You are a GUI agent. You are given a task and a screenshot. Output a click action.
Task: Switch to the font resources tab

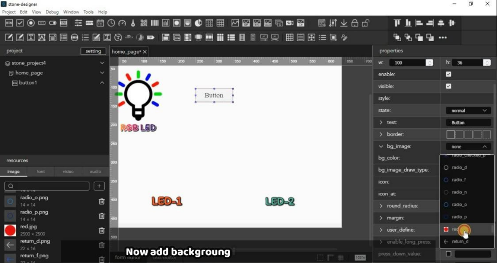click(x=41, y=171)
